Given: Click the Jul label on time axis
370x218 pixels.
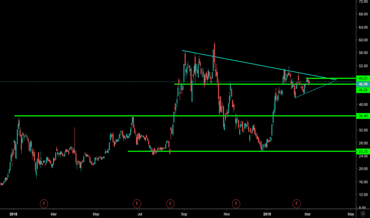Looking at the screenshot, I should coord(140,214).
